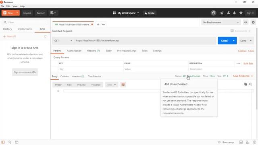Click the Invite button

(x=150, y=13)
